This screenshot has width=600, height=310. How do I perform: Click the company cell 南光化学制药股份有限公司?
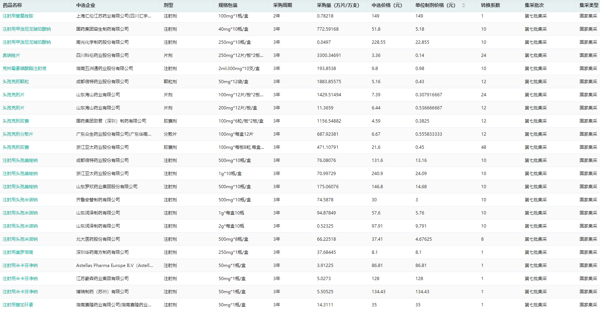(x=102, y=42)
